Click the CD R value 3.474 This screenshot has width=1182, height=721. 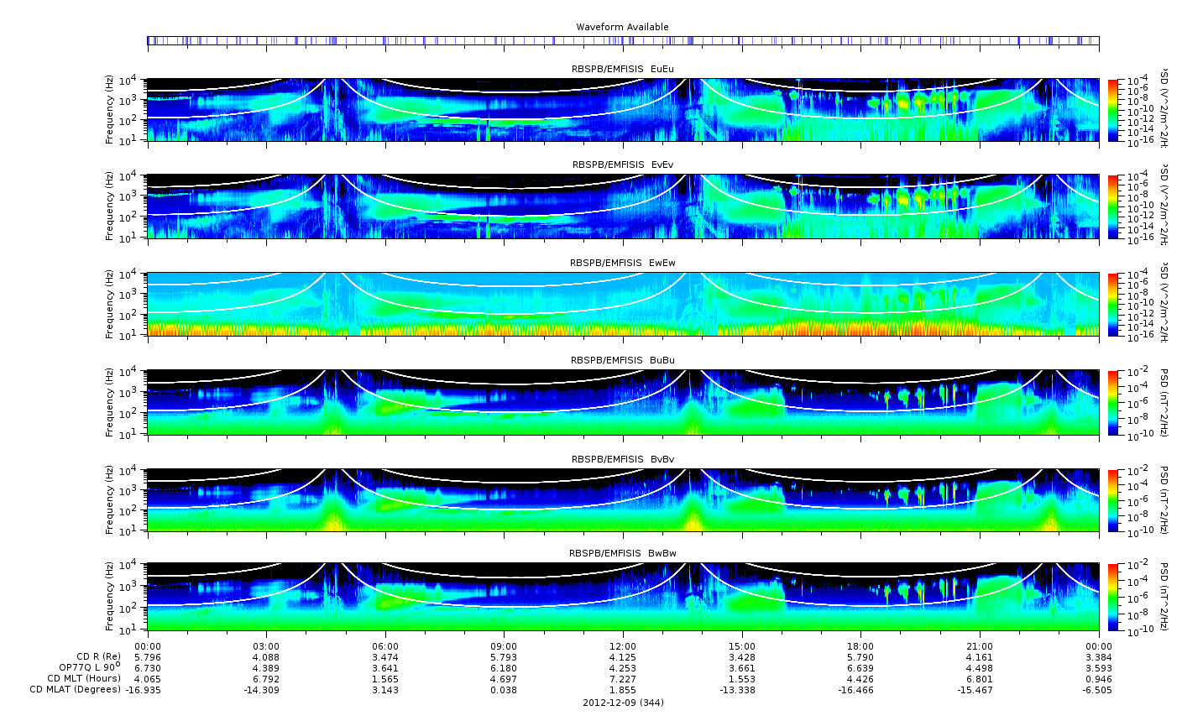pos(385,656)
